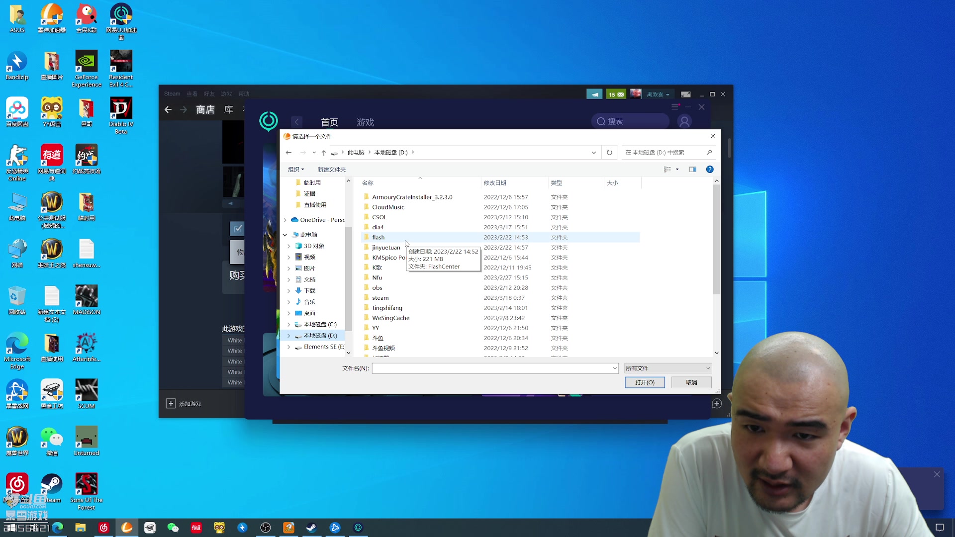Open ASUS folder on desktop
This screenshot has height=537, width=955.
click(17, 19)
